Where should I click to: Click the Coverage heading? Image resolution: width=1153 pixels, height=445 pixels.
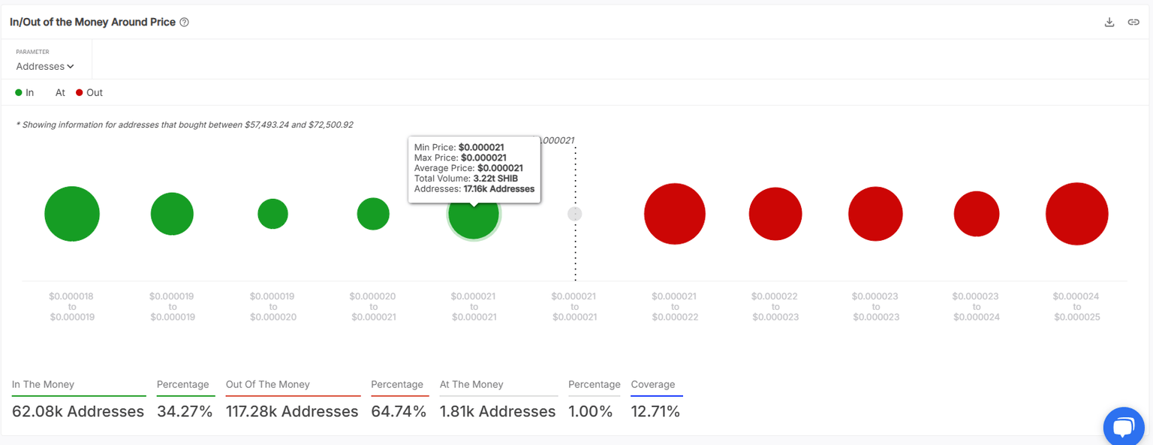652,384
